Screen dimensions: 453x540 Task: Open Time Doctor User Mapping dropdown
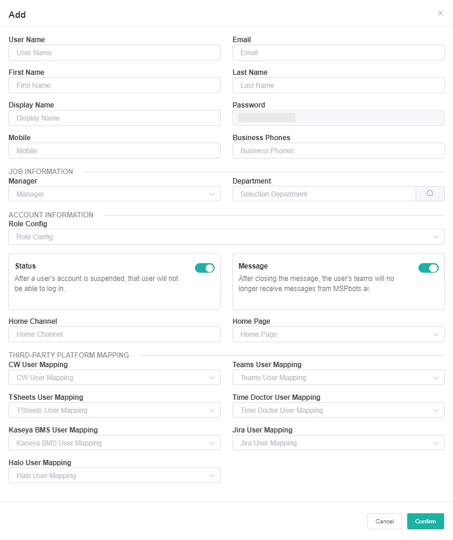[x=338, y=410]
